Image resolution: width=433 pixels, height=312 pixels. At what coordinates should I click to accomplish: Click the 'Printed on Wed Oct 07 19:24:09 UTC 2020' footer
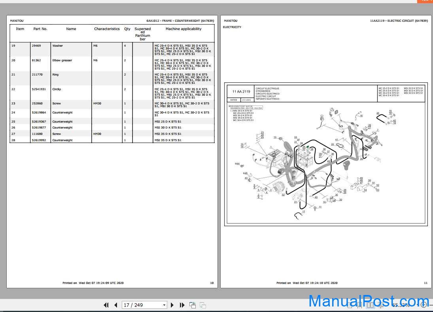click(x=93, y=283)
